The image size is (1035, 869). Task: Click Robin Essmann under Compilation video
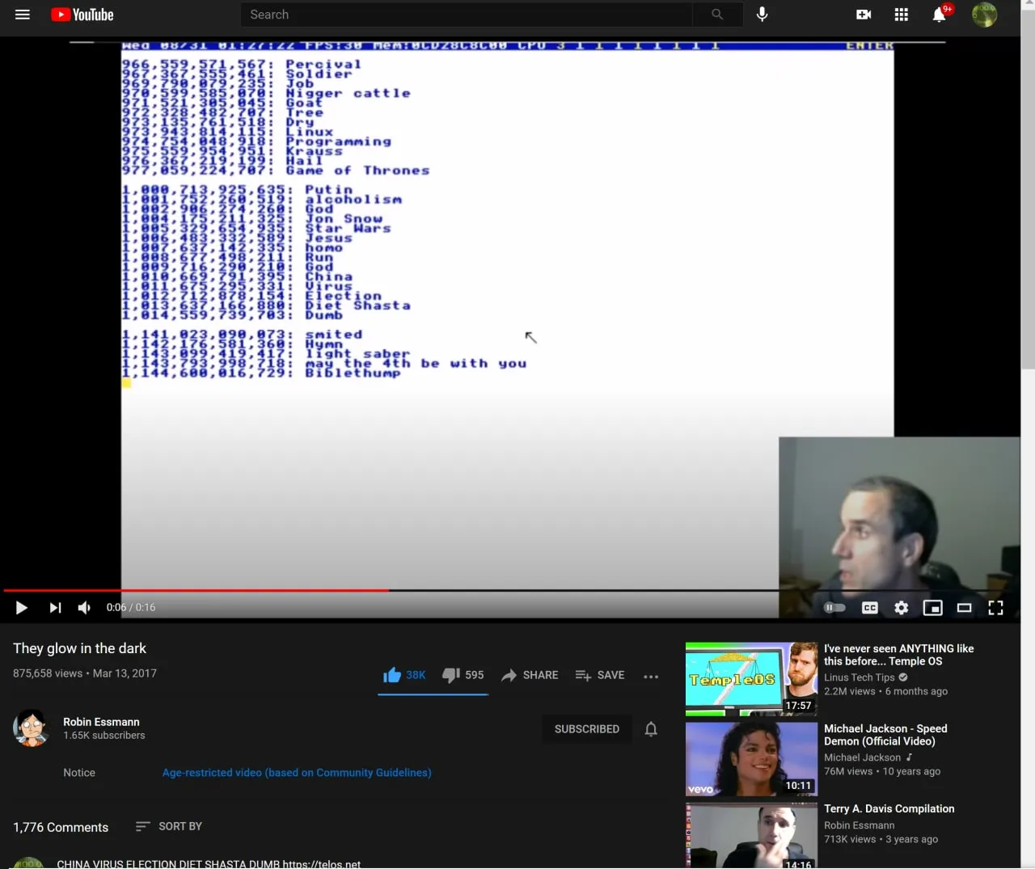click(x=859, y=825)
